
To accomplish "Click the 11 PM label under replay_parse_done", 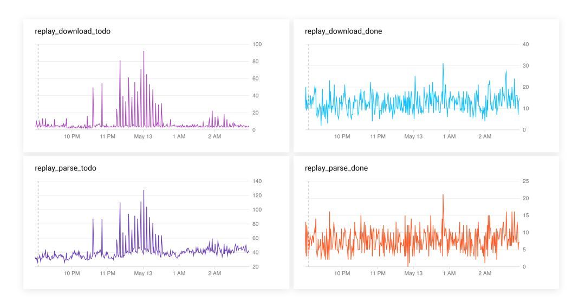I will (378, 273).
